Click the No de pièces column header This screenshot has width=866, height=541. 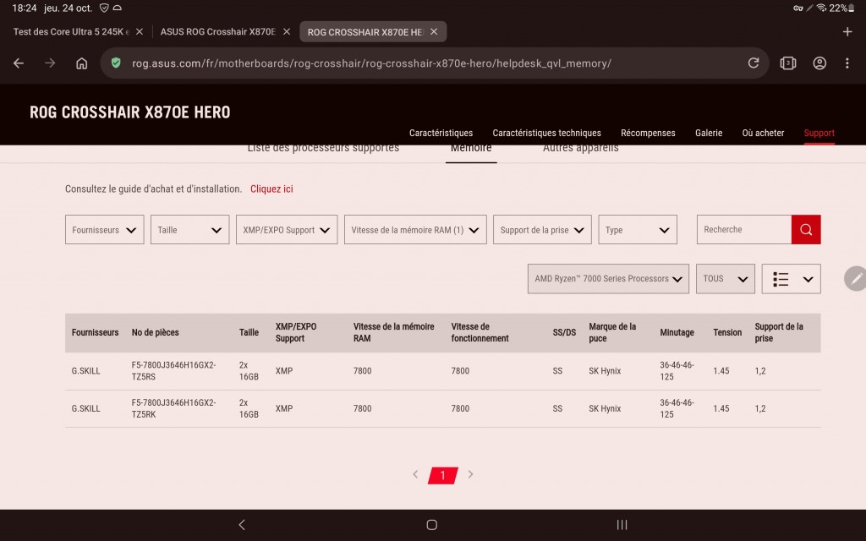[x=156, y=332]
